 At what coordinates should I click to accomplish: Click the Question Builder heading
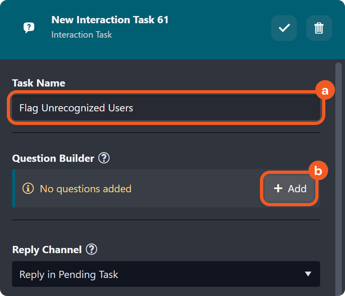[53, 158]
